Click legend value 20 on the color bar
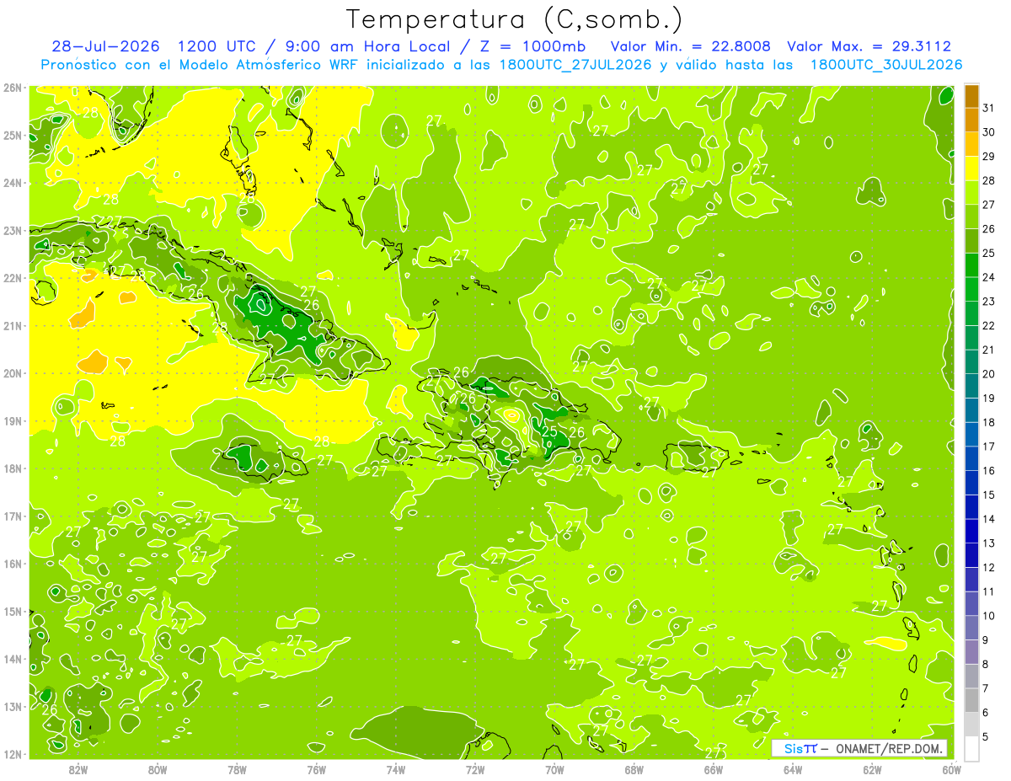Viewport: 1011px width, 781px height. 989,373
